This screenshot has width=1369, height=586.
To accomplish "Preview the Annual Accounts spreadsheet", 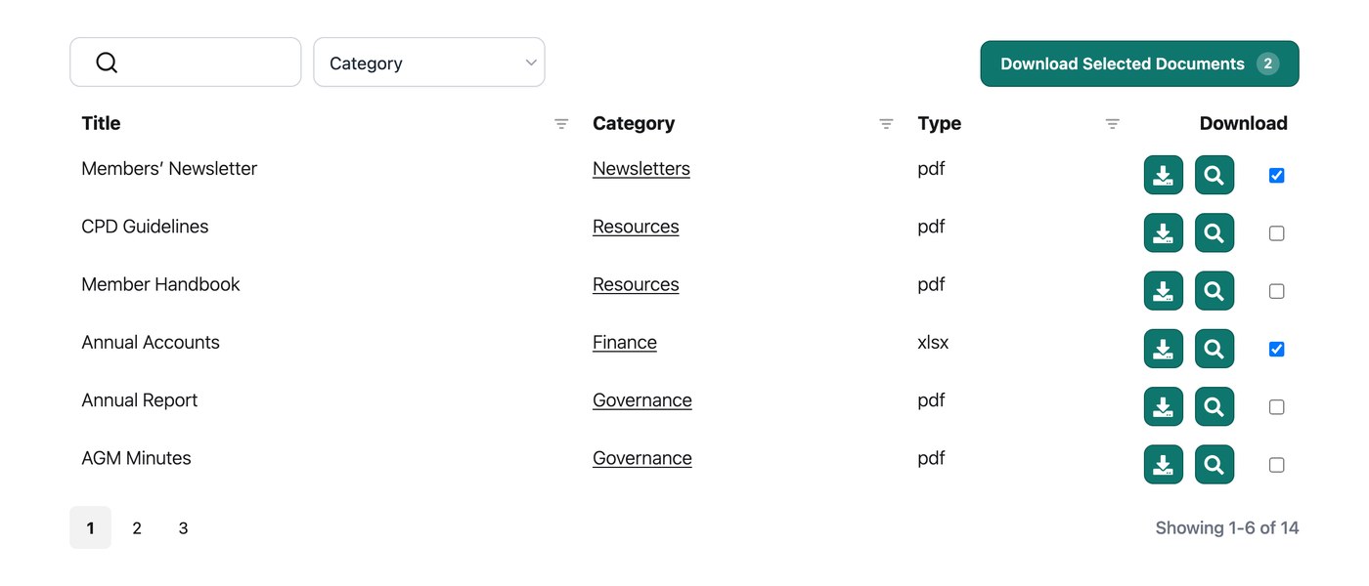I will click(1214, 349).
